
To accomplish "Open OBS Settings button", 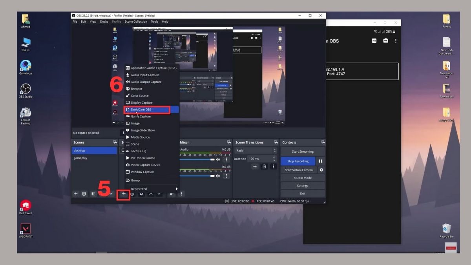I will (x=303, y=186).
